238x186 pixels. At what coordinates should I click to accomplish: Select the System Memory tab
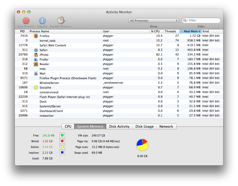point(90,127)
